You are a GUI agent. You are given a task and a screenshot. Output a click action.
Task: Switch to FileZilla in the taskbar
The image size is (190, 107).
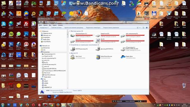(x=39, y=105)
